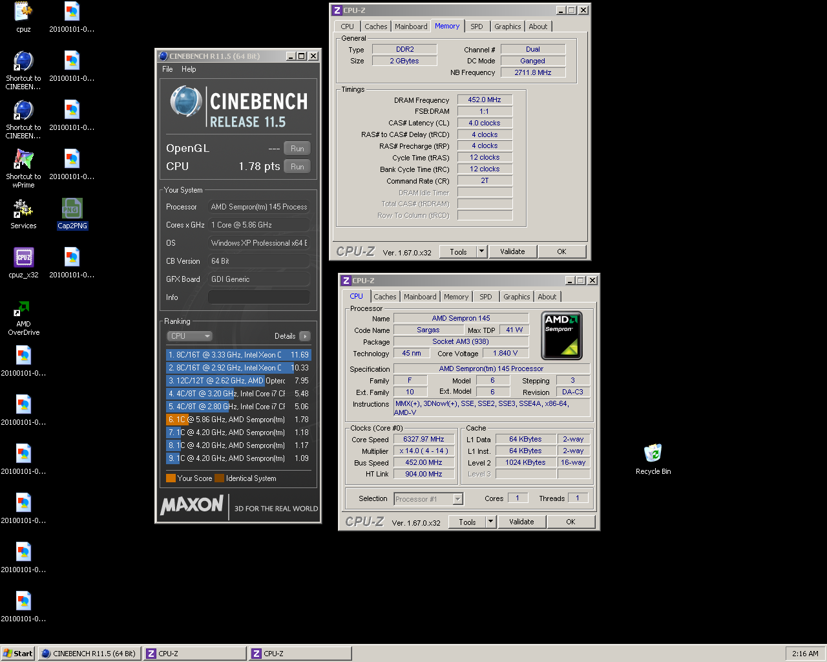This screenshot has width=827, height=662.
Task: Select the Services desktop icon
Action: coord(23,214)
